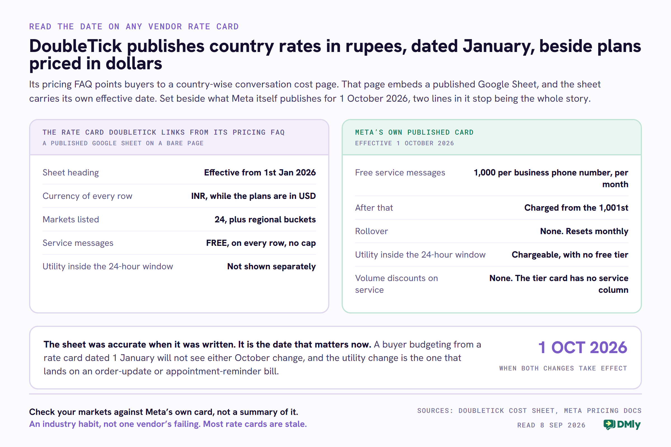Click '1,000 per business phone number, per month'
671x447 pixels.
click(x=551, y=179)
